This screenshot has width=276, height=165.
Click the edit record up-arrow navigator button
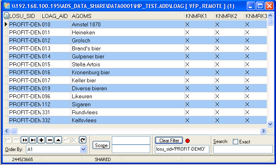(58, 140)
